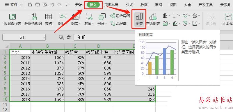Expand the horizontal bar chart dropdown arrow
The height and width of the screenshot is (112, 233).
[x=179, y=16]
